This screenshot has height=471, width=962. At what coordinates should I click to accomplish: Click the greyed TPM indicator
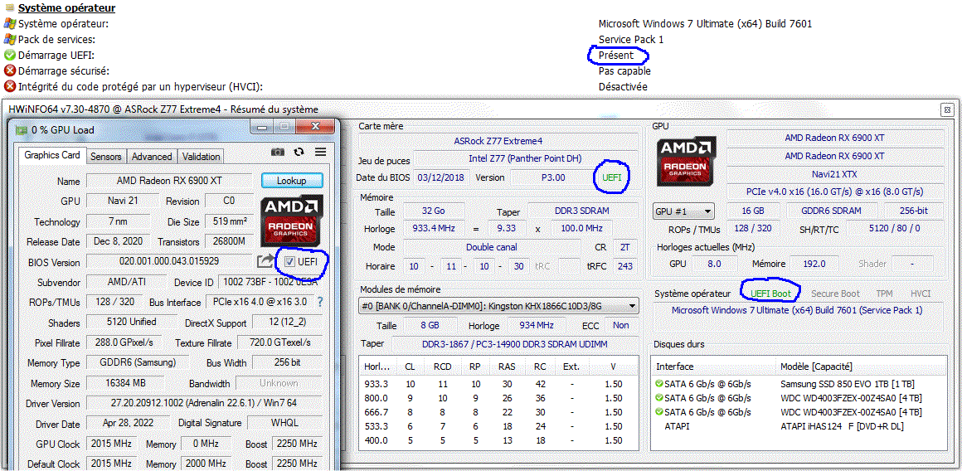[884, 294]
